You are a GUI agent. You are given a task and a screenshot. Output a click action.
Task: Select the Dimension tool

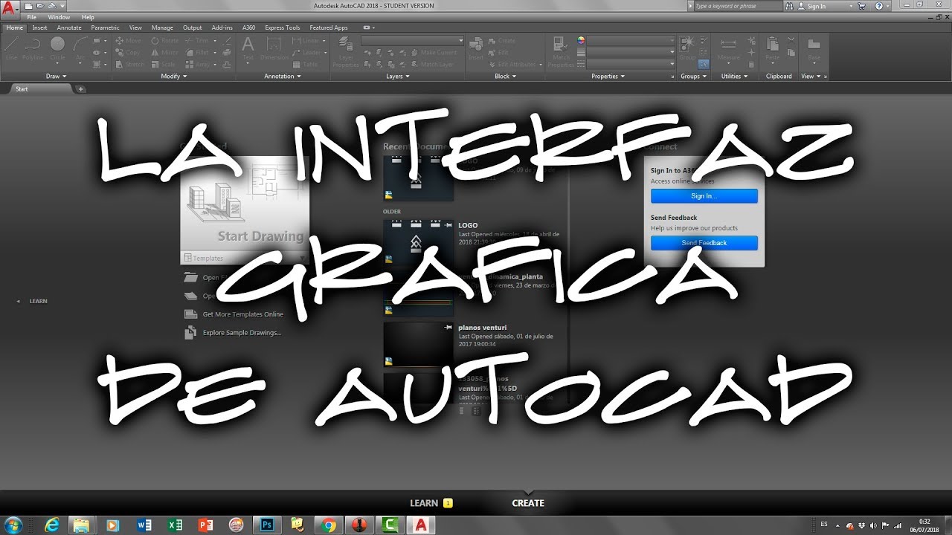(274, 48)
